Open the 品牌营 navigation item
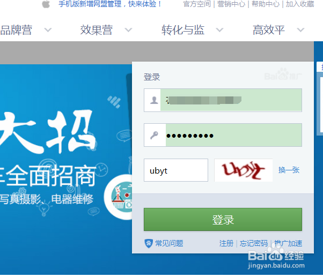The image size is (323, 277). 16,30
